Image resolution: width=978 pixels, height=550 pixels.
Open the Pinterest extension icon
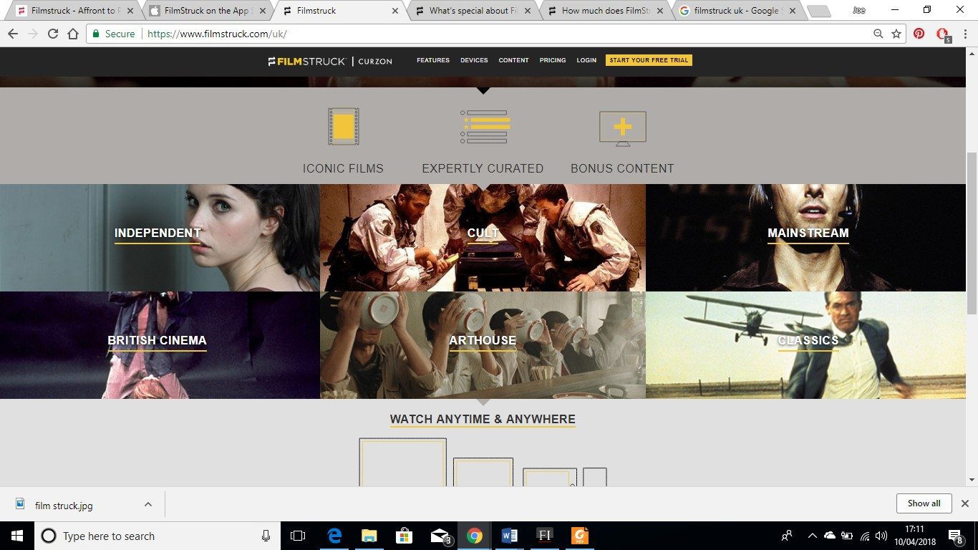click(x=919, y=34)
